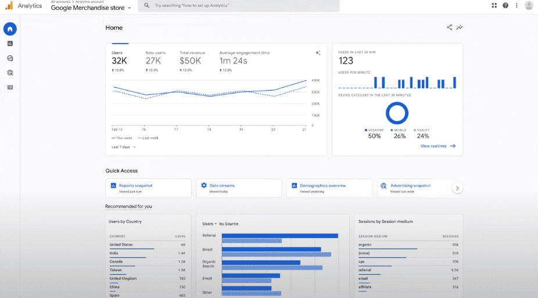Screen dimensions: 538x298
Task: Open the three-dot more options menu
Action: coord(517,6)
